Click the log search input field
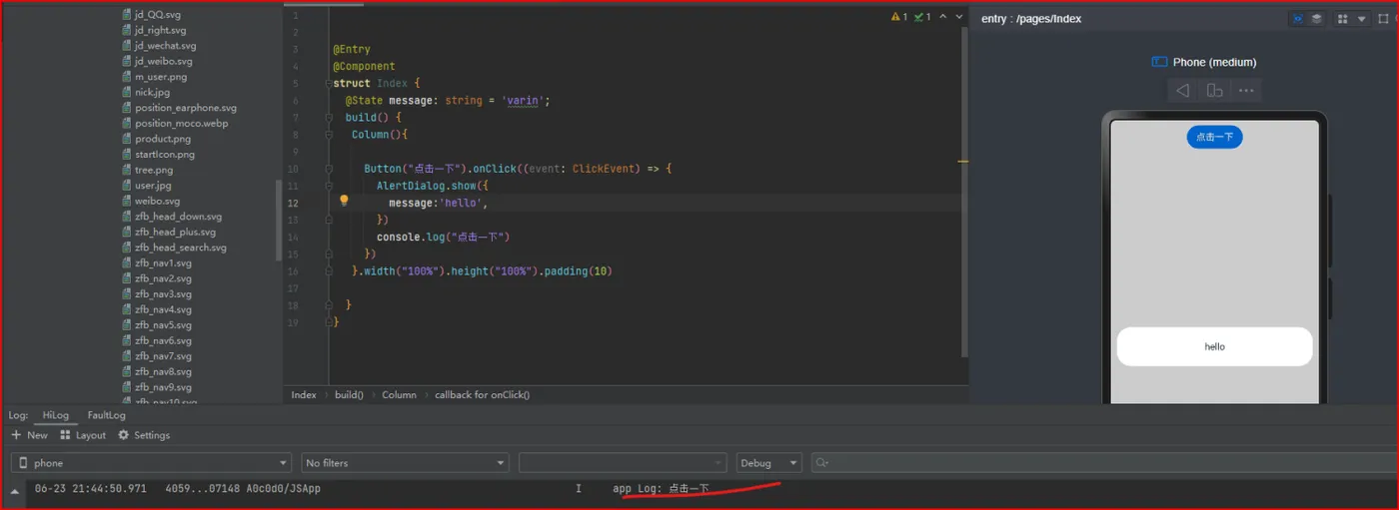Screen dimensions: 1399x510 tap(1099, 463)
